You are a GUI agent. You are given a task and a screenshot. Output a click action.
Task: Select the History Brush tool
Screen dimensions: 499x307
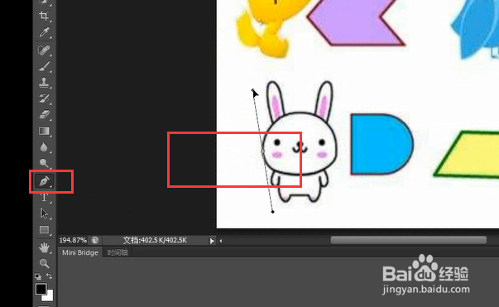[44, 98]
